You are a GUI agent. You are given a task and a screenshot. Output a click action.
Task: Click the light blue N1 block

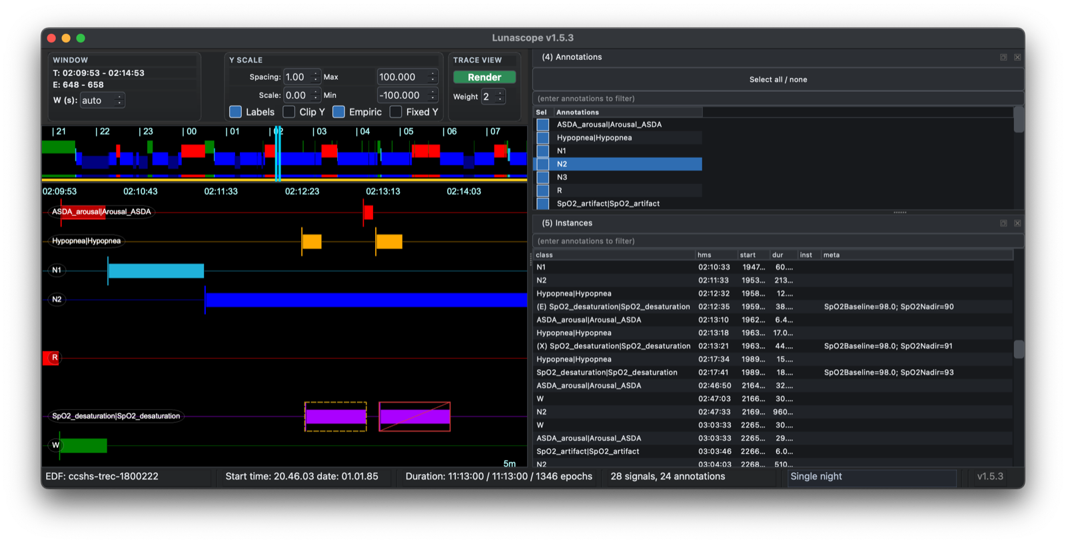tap(156, 271)
